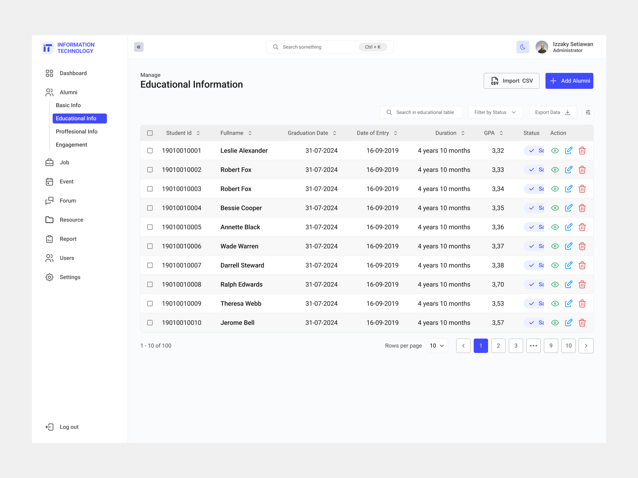View Leslie Alexander's record eye icon
638x478 pixels.
pos(555,151)
